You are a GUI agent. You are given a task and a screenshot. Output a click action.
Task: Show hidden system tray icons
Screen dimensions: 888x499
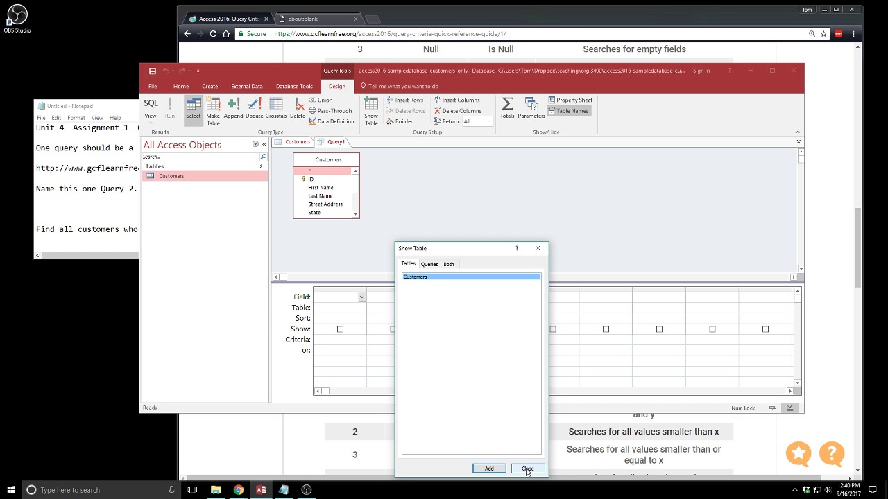tap(796, 490)
